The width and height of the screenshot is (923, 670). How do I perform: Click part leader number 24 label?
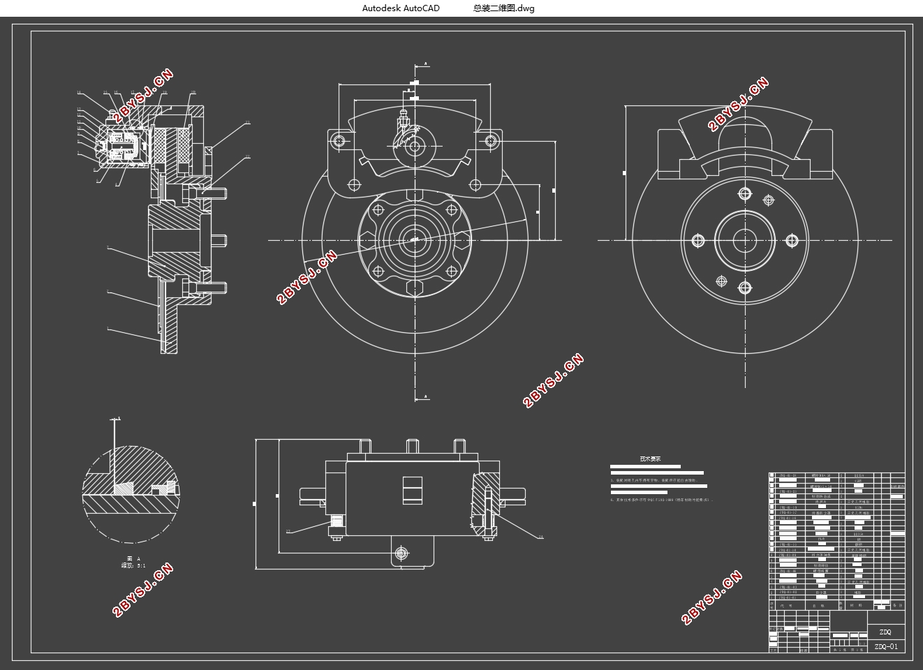(540, 537)
